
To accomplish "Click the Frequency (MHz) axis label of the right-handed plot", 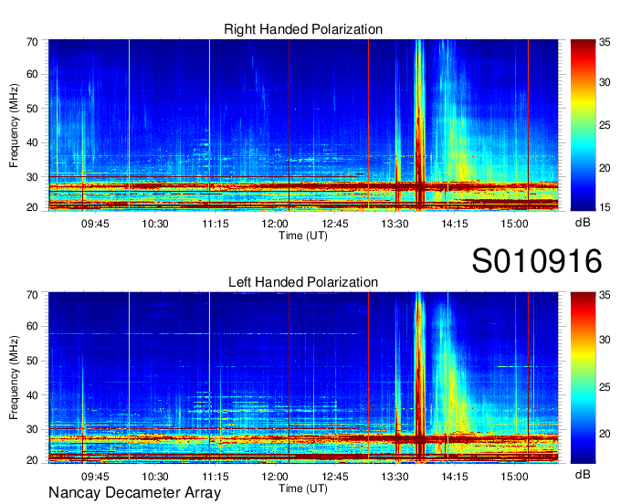I will pos(14,125).
